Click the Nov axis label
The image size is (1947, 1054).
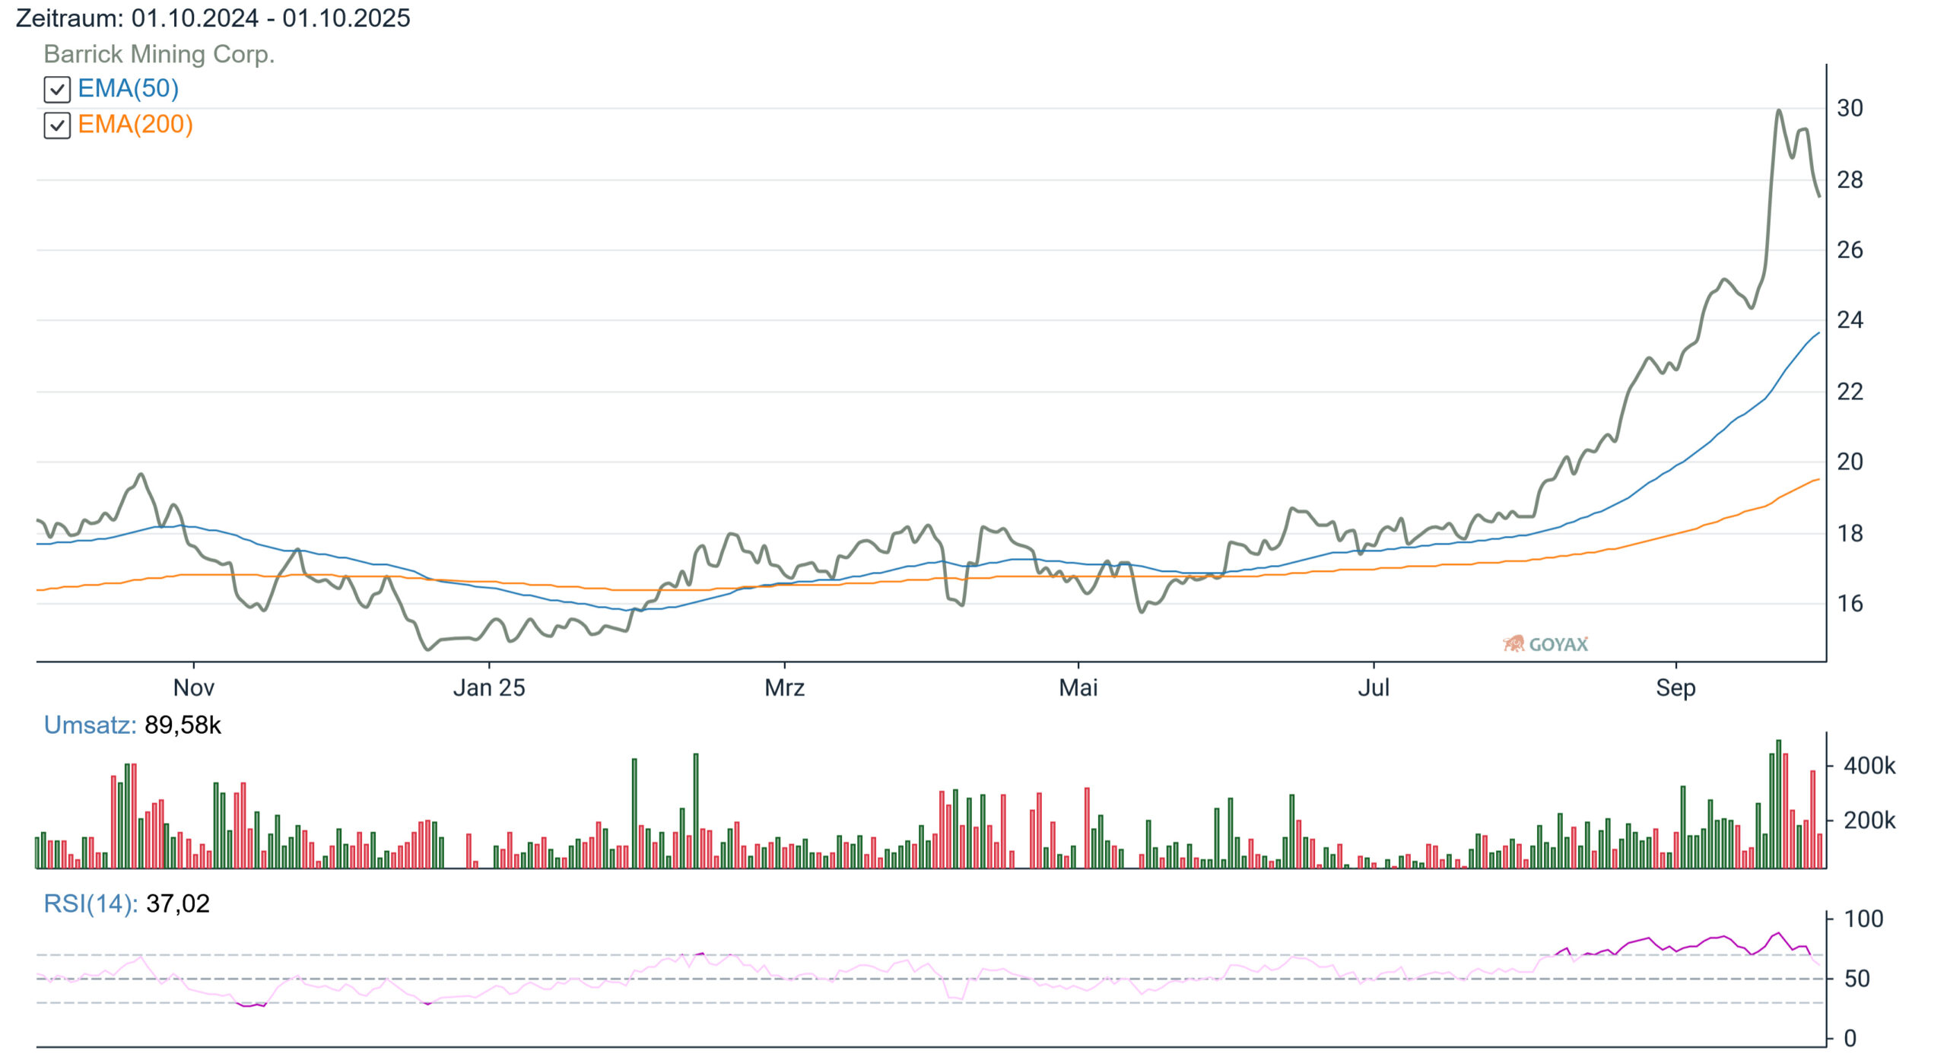click(194, 687)
